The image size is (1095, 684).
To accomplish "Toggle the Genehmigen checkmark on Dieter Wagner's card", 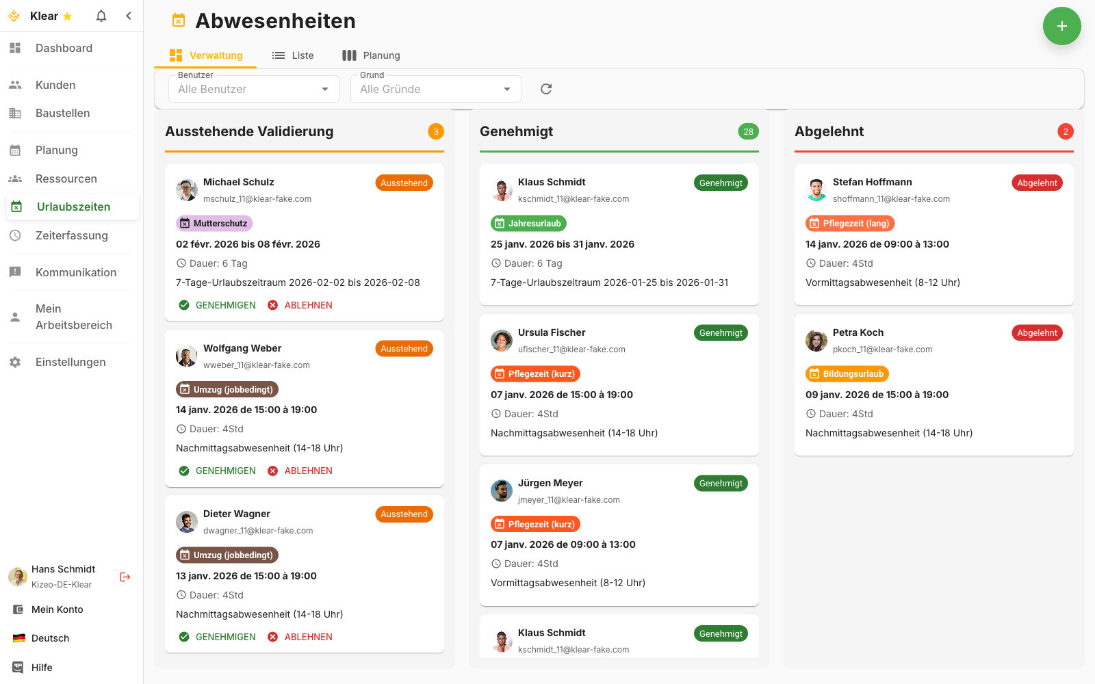I will [x=184, y=636].
